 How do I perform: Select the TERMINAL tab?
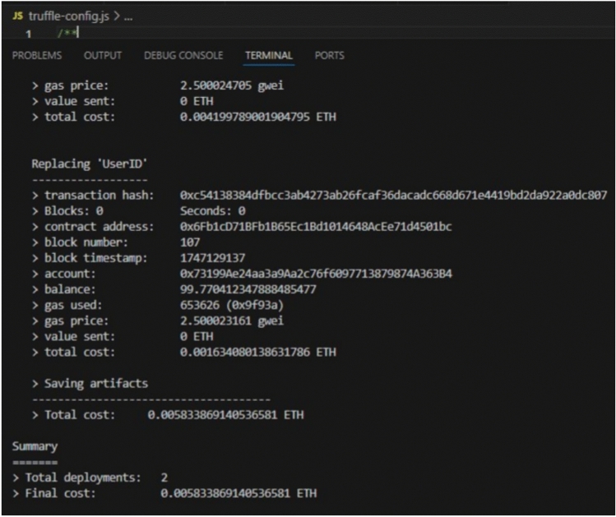[x=269, y=55]
